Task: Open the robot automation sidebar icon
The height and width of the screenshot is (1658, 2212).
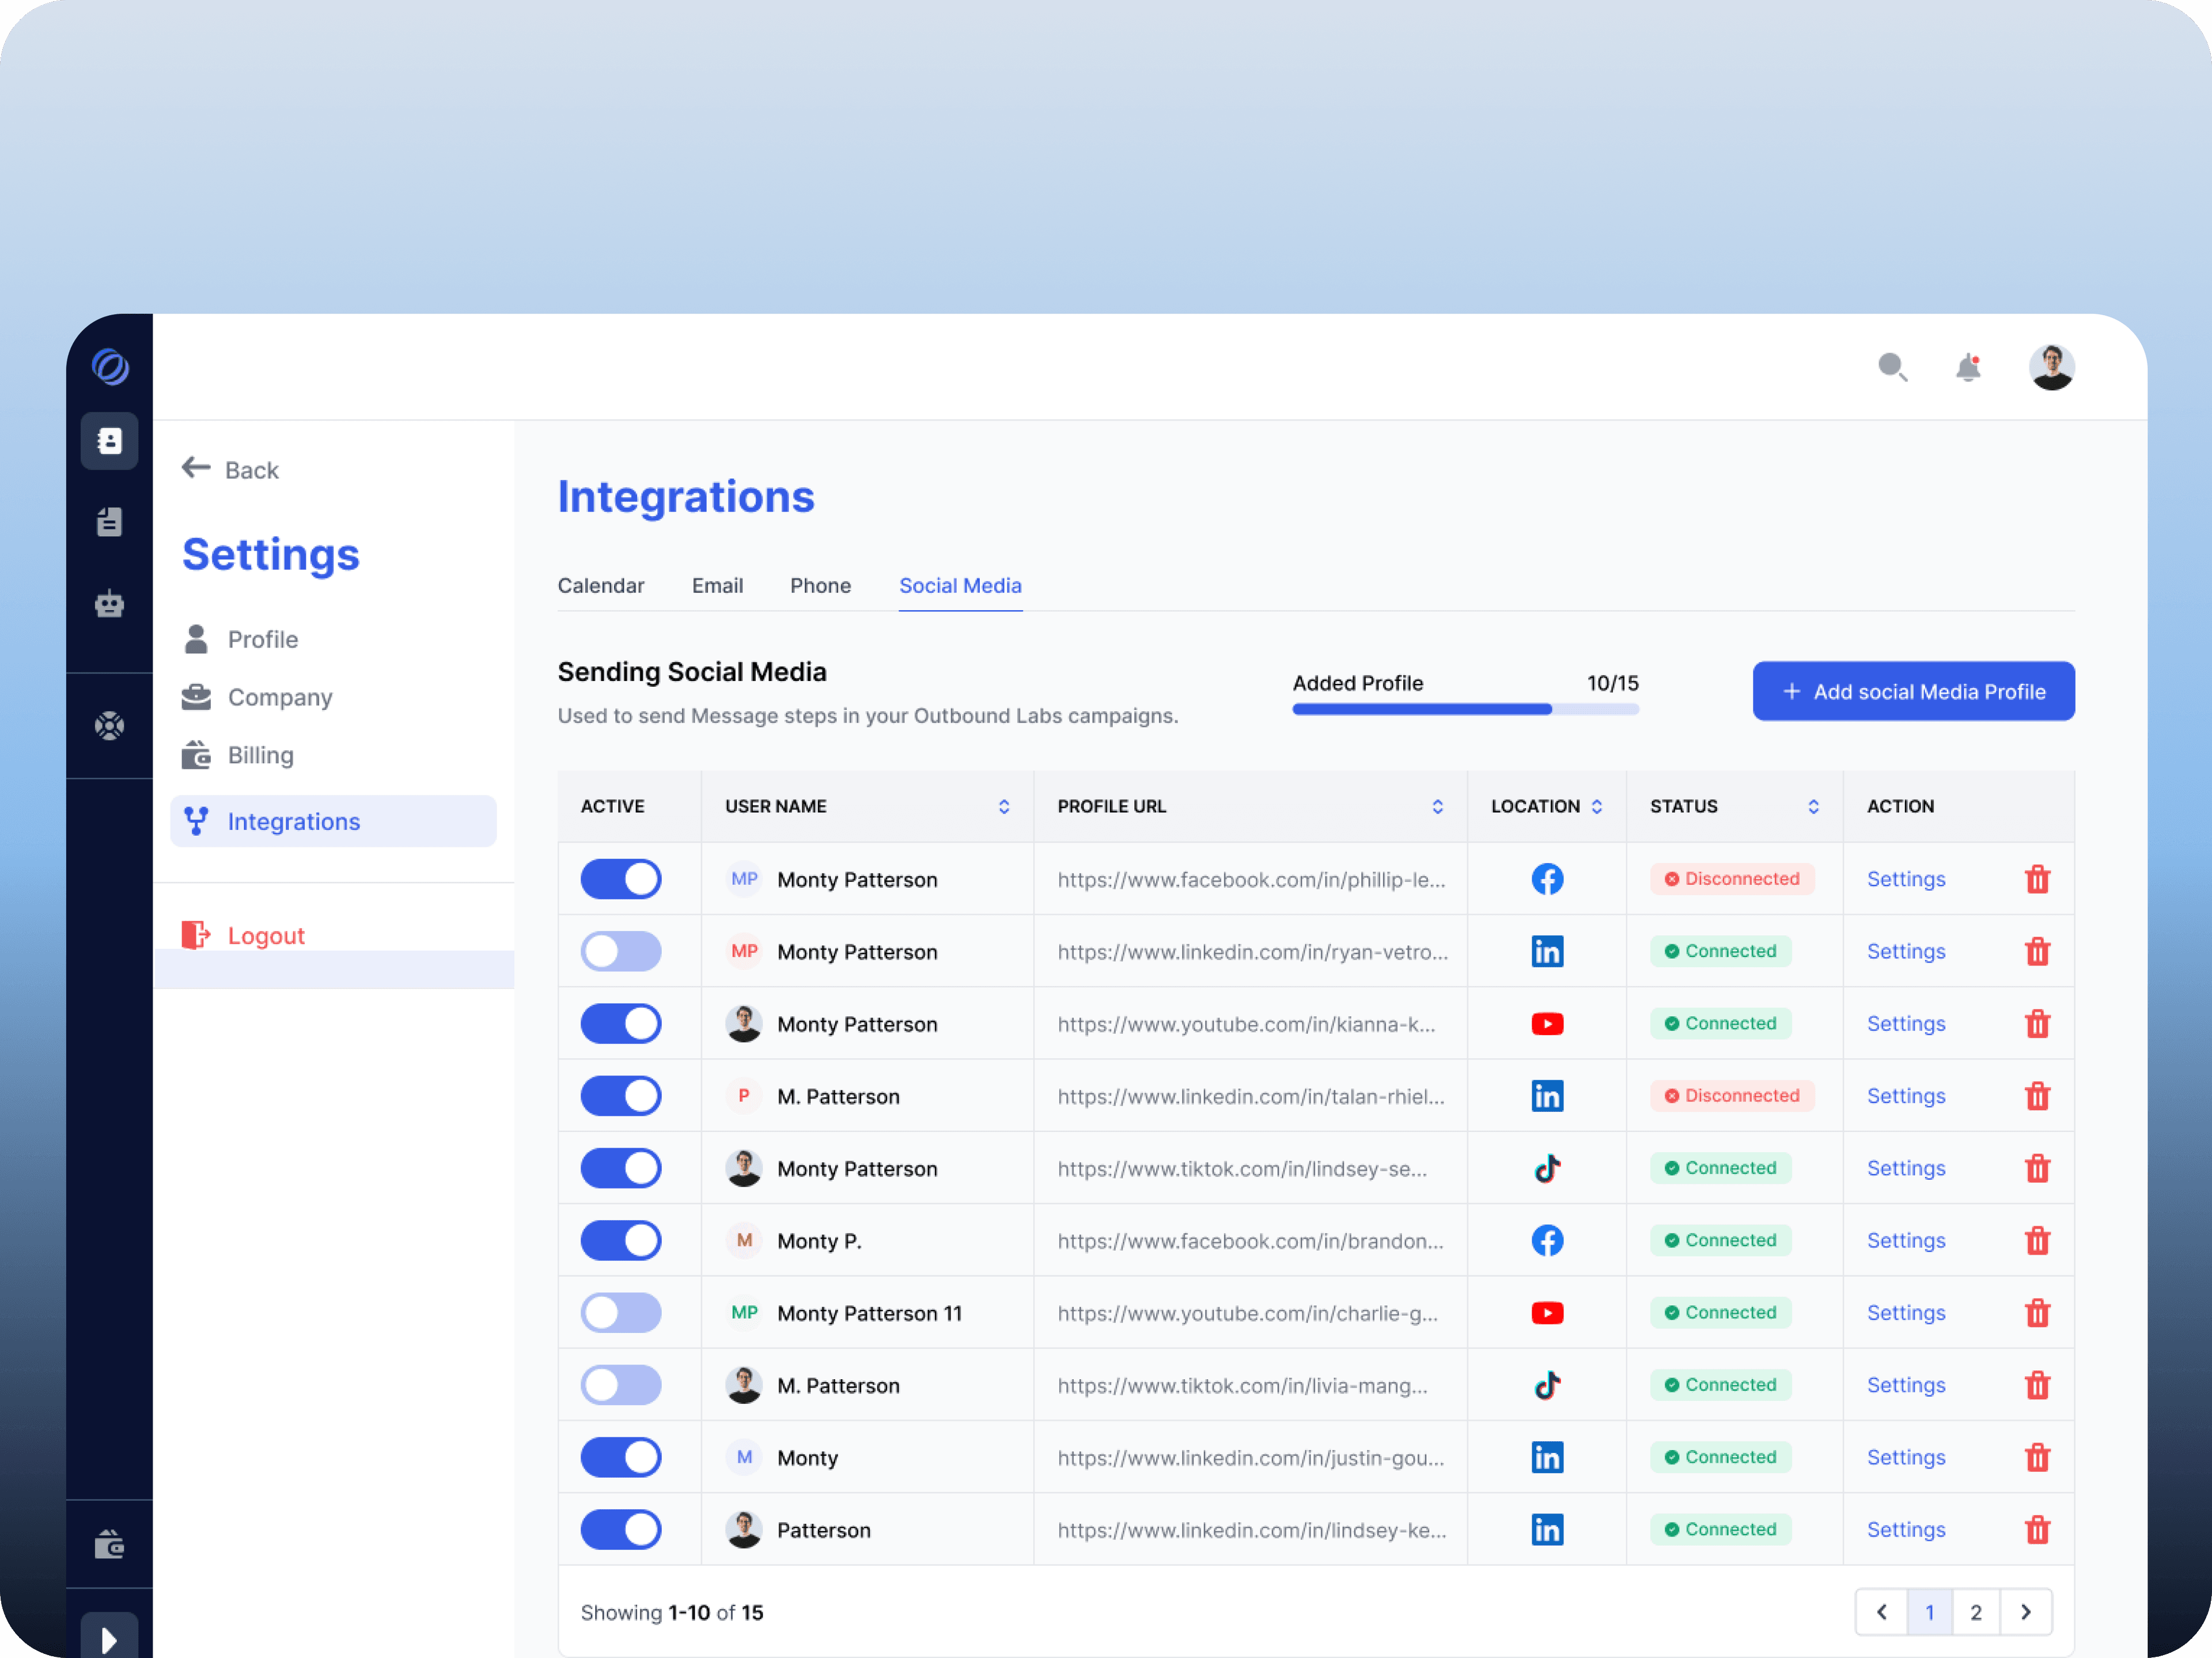Action: [110, 604]
